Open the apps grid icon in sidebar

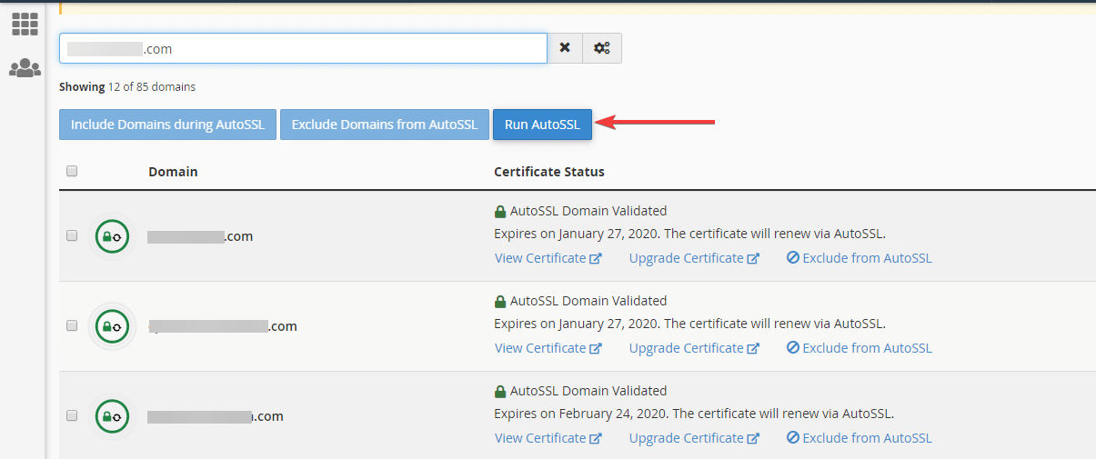click(x=25, y=25)
